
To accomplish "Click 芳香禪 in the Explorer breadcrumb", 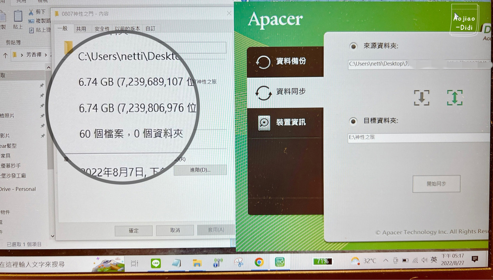I will pos(34,55).
